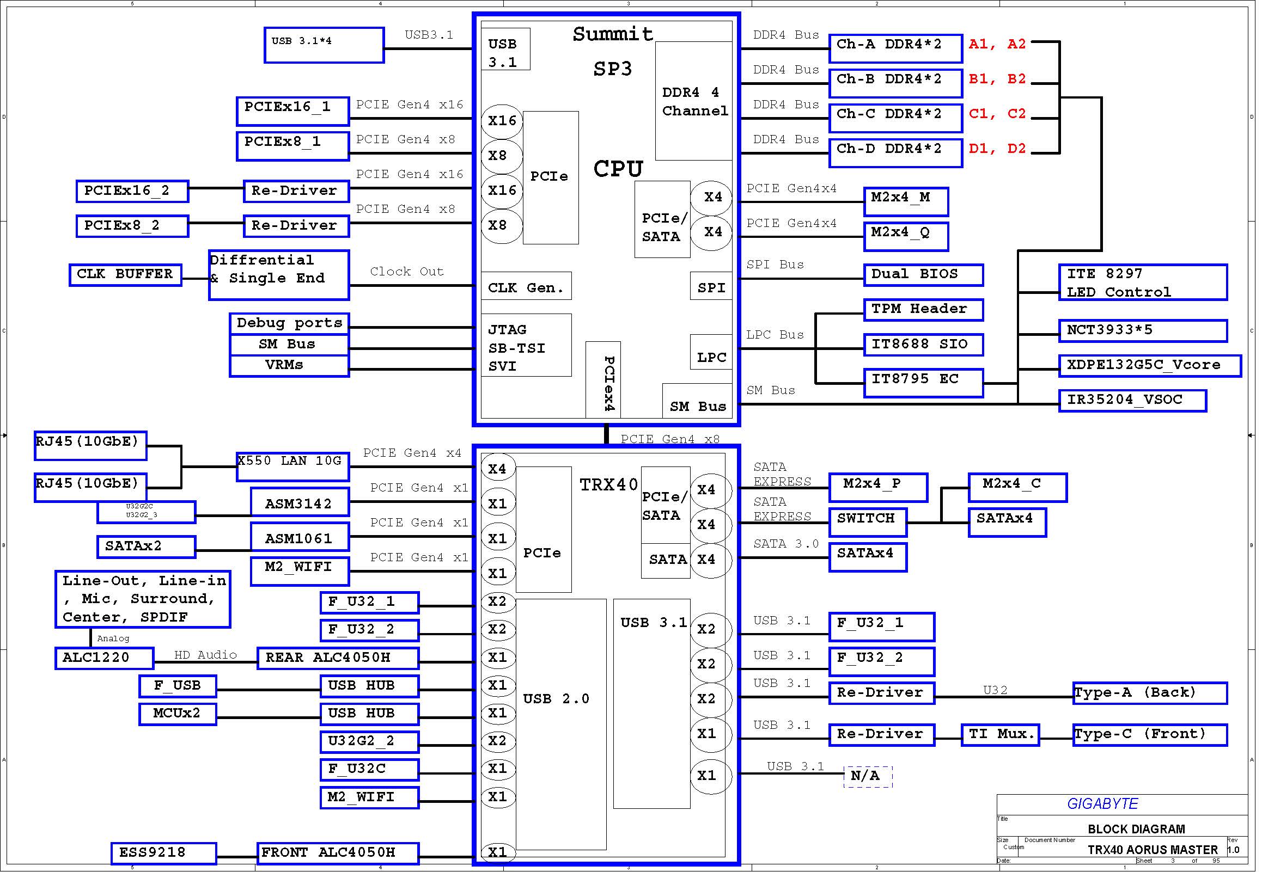The width and height of the screenshot is (1262, 872).
Task: Click the ASM1061 block
Action: [x=300, y=537]
